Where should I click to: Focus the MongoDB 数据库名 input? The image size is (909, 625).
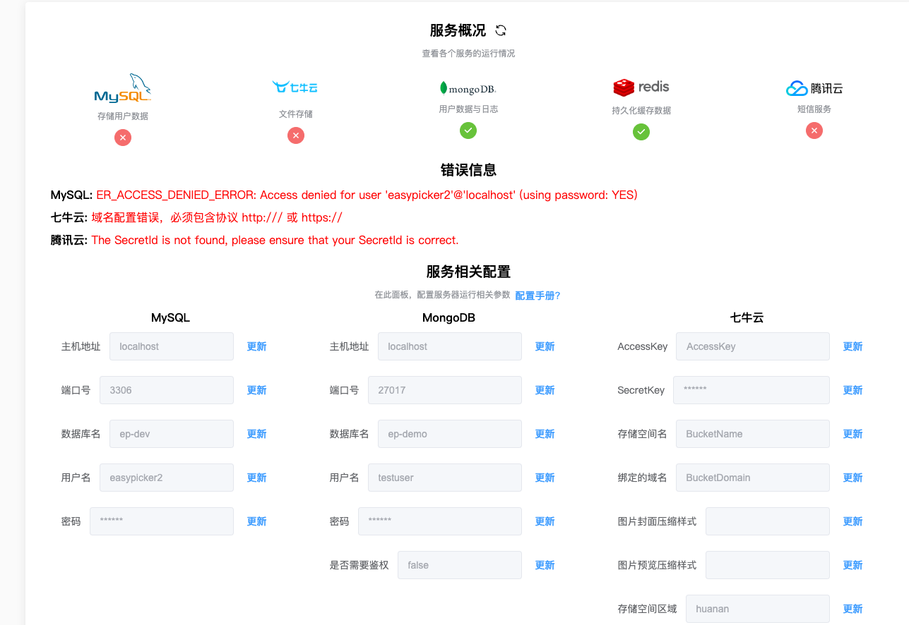coord(450,434)
